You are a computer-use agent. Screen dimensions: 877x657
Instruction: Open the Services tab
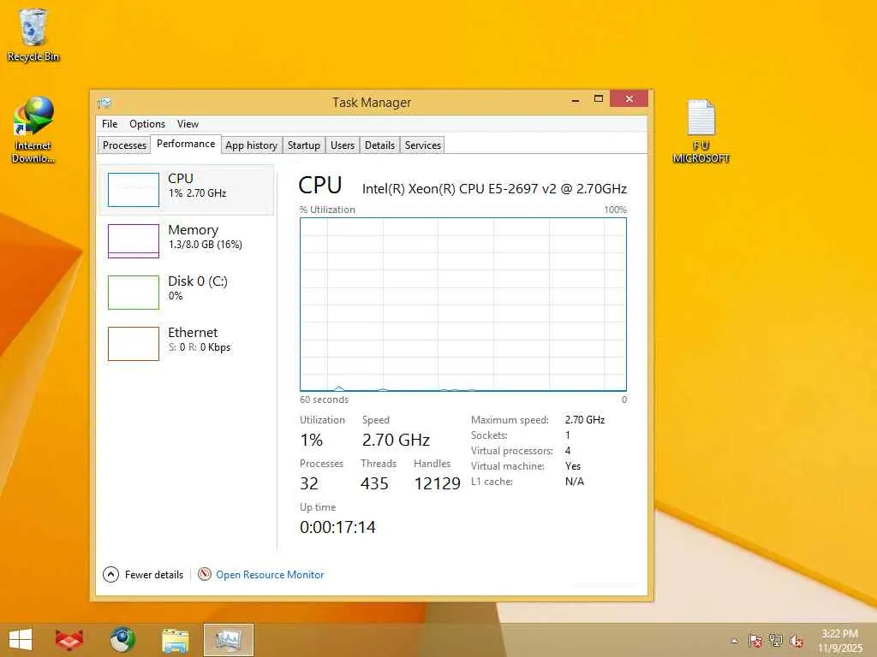click(x=423, y=145)
